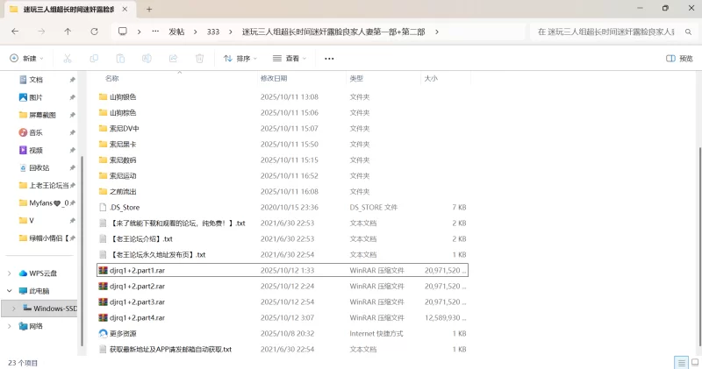Switch to details view in status bar
The height and width of the screenshot is (369, 702).
pyautogui.click(x=680, y=362)
